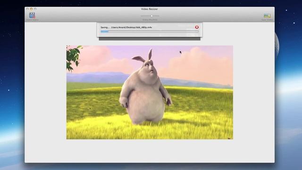Cancel saving with the red X button
The width and height of the screenshot is (302, 170).
pos(197,27)
